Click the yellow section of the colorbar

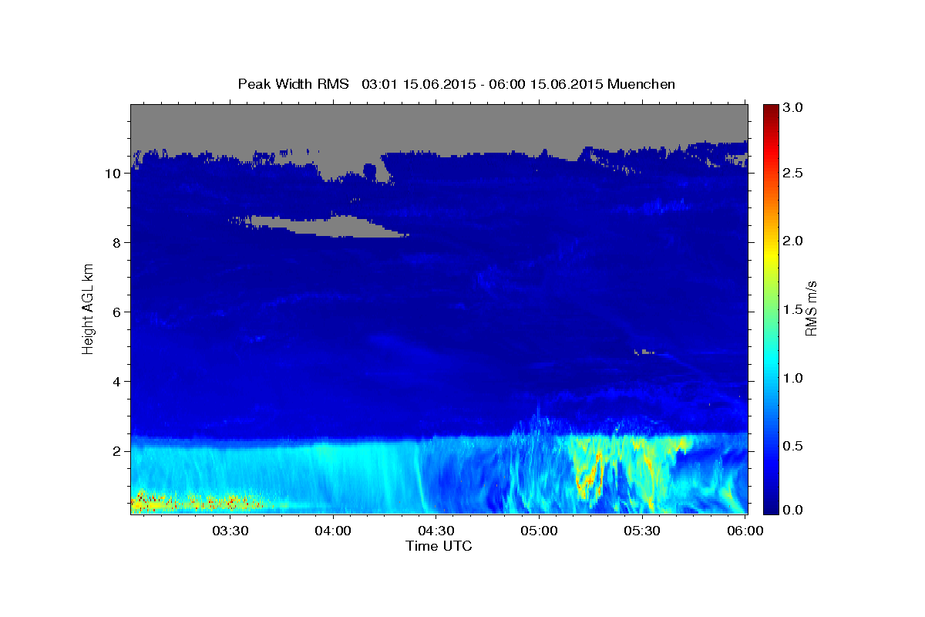pos(770,255)
